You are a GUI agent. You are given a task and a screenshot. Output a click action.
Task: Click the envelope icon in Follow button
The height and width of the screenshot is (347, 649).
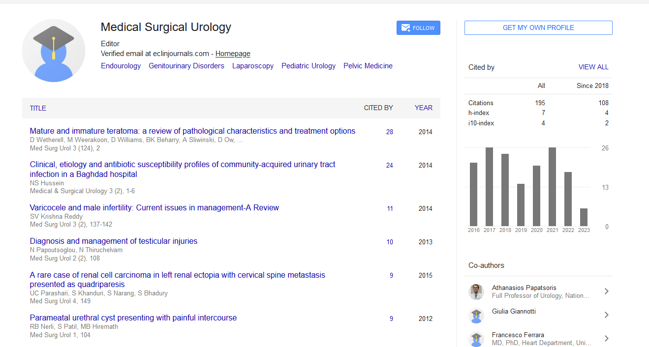[x=405, y=28]
